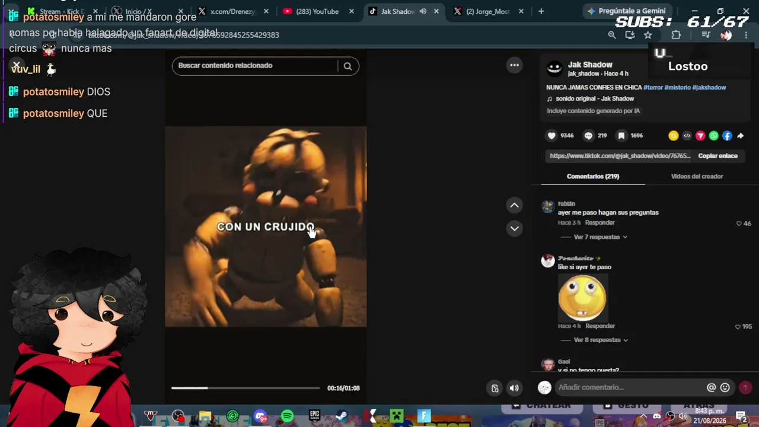Open Spotify from the taskbar

click(288, 416)
